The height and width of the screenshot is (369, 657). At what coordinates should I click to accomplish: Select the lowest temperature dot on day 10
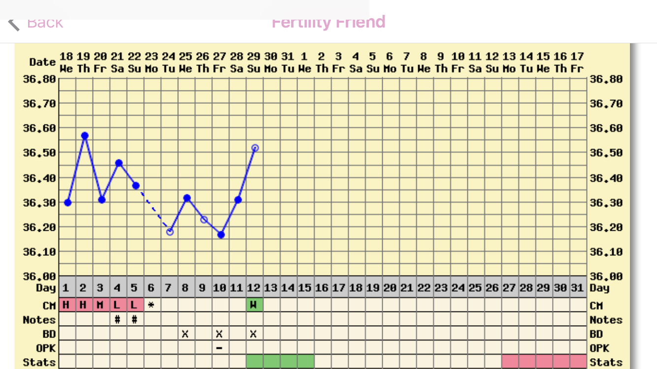click(x=221, y=235)
